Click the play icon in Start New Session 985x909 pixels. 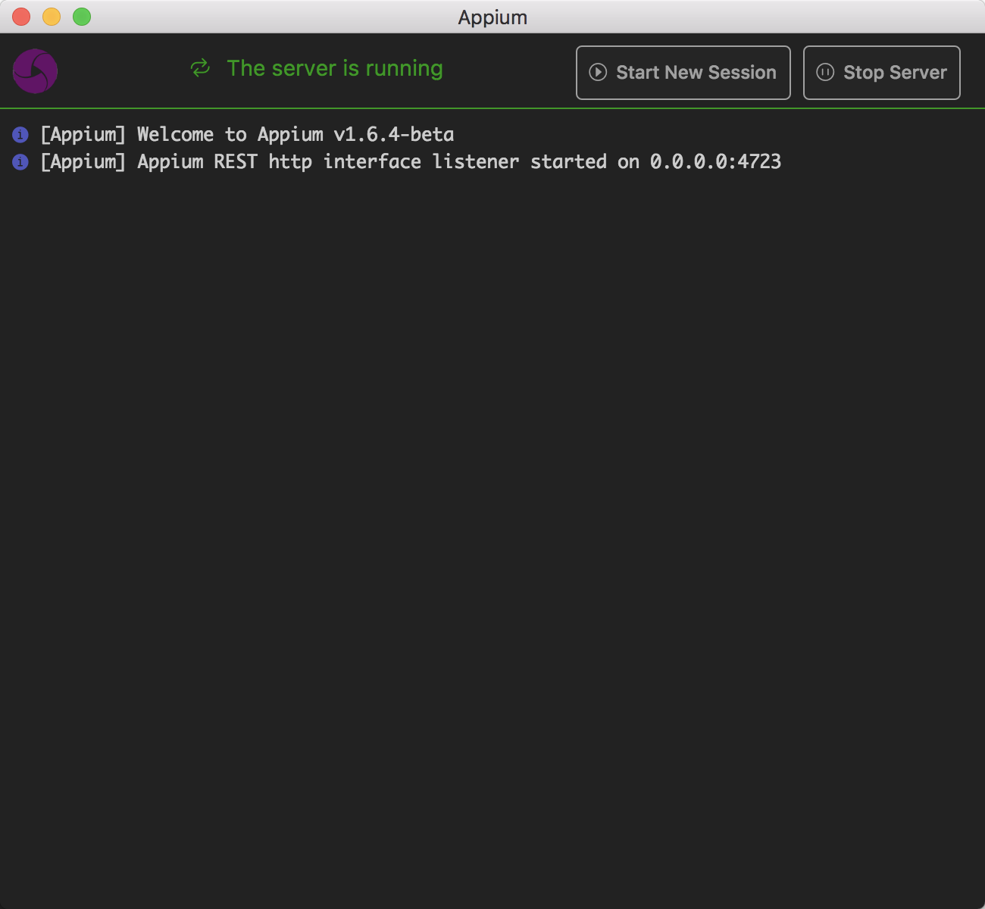pos(598,72)
